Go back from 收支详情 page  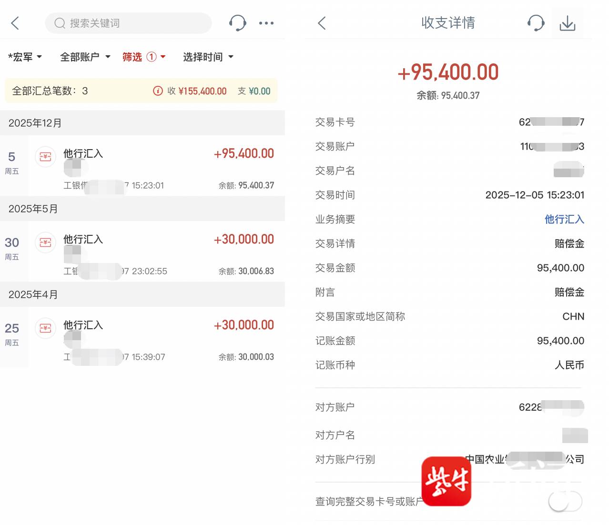322,23
